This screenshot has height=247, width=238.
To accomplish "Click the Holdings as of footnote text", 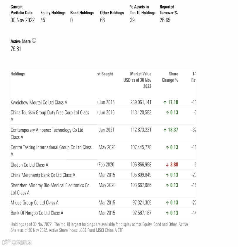I will pyautogui.click(x=99, y=227).
